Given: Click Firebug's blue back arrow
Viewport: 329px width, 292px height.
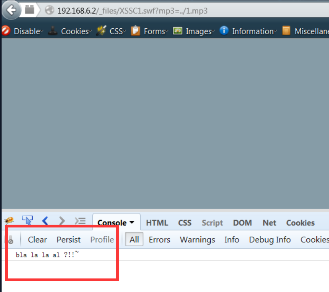Looking at the screenshot, I should pos(45,221).
